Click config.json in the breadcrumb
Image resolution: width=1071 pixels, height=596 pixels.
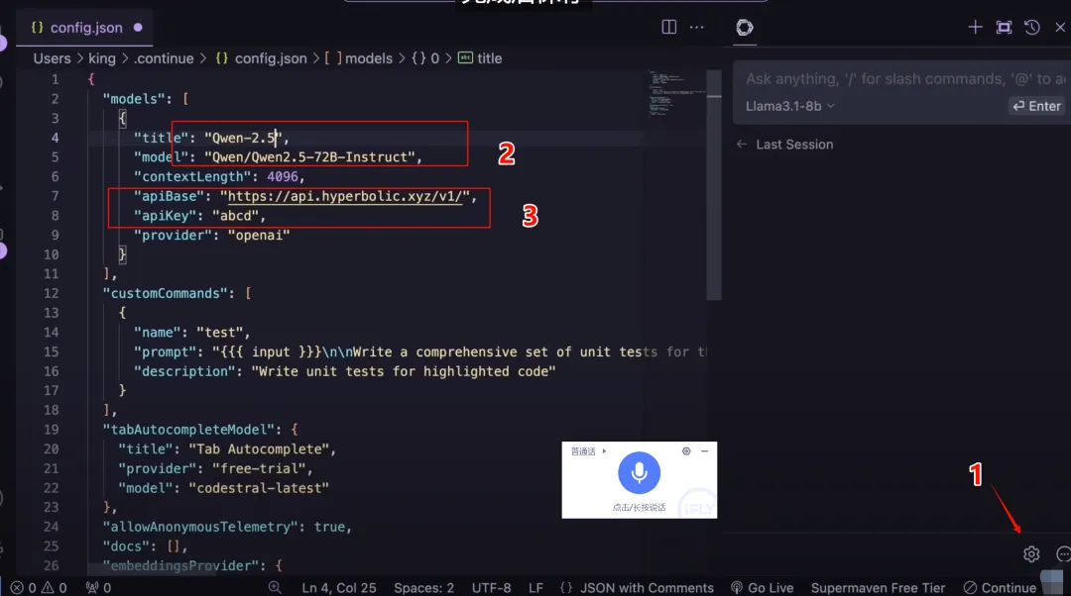261,58
